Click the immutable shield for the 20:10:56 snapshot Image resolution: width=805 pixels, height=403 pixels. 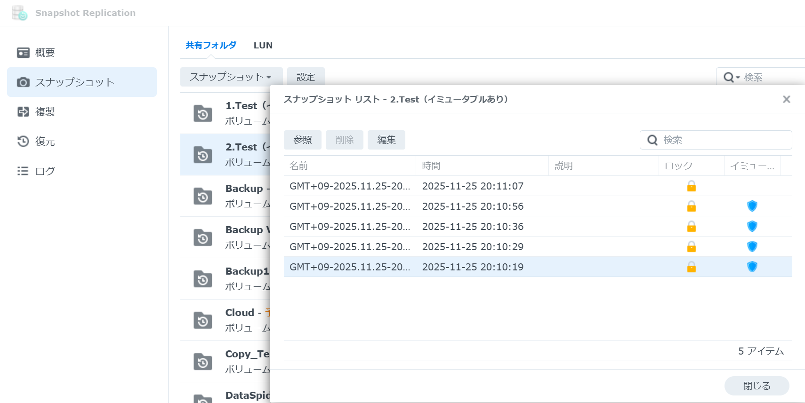[x=752, y=206]
